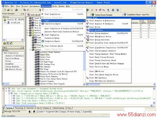Viewport: 157px width, 118px height.
Task: Click the Messages panel scroll down arrow
Action: pos(154,103)
